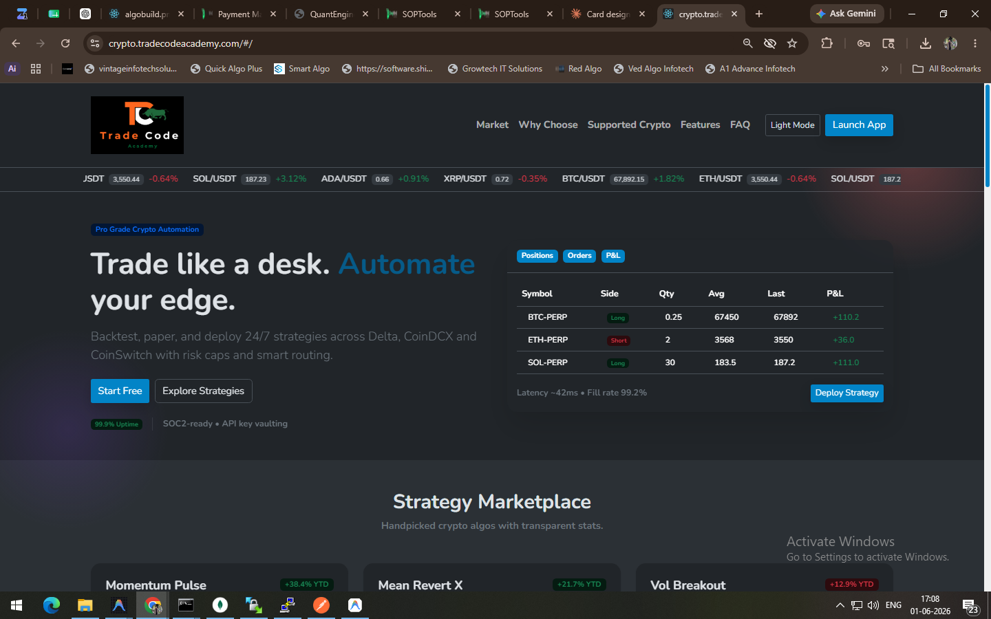The width and height of the screenshot is (991, 619).
Task: Click the Ask Gemini button
Action: pyautogui.click(x=846, y=14)
